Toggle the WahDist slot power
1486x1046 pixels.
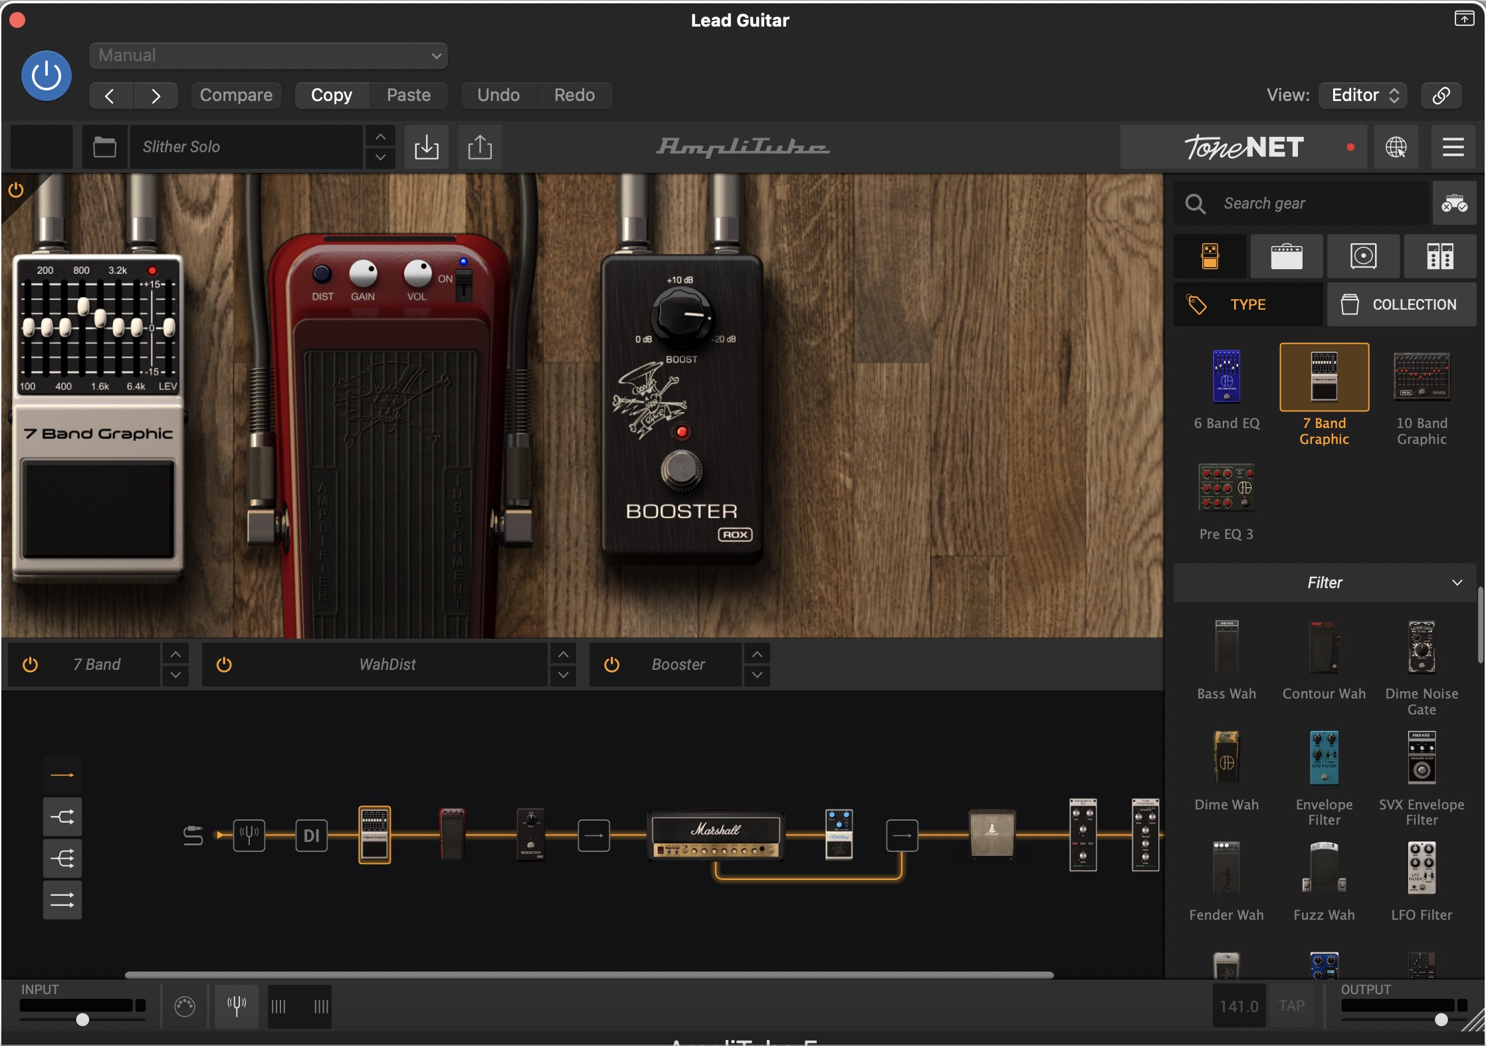pyautogui.click(x=224, y=665)
